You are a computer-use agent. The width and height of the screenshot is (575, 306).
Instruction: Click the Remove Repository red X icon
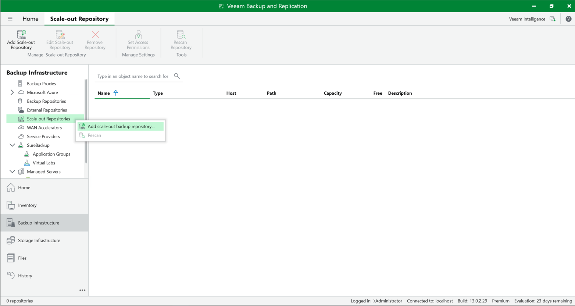pos(95,34)
